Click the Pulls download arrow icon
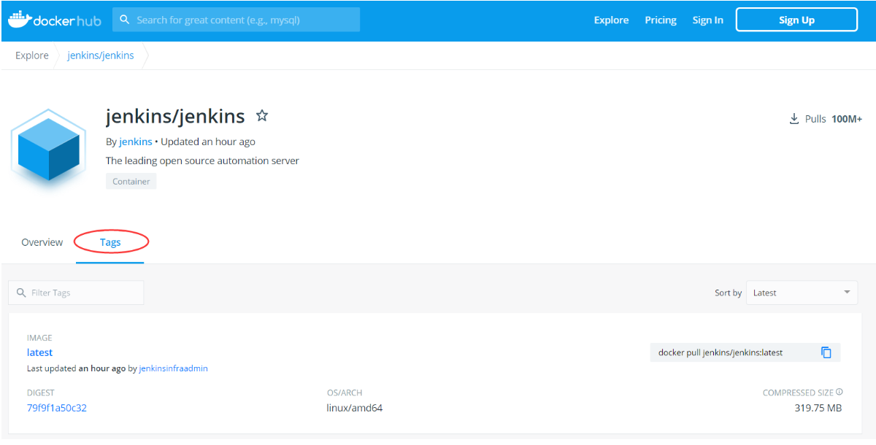 pyautogui.click(x=794, y=119)
